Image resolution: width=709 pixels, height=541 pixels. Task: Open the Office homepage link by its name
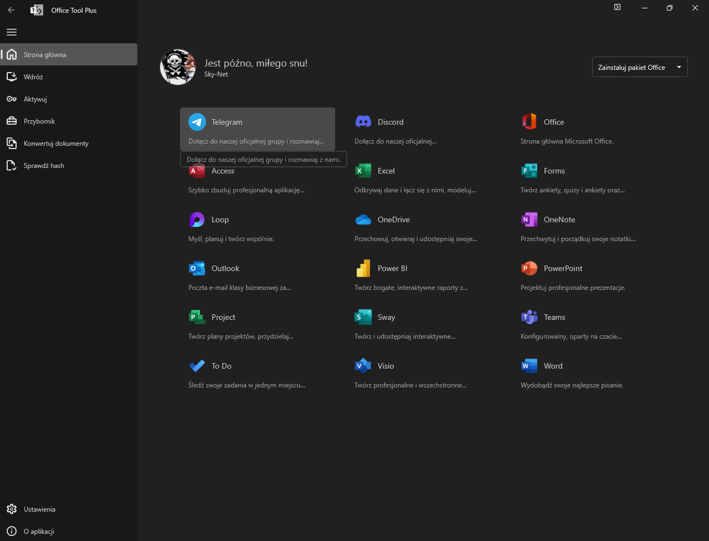pyautogui.click(x=554, y=122)
